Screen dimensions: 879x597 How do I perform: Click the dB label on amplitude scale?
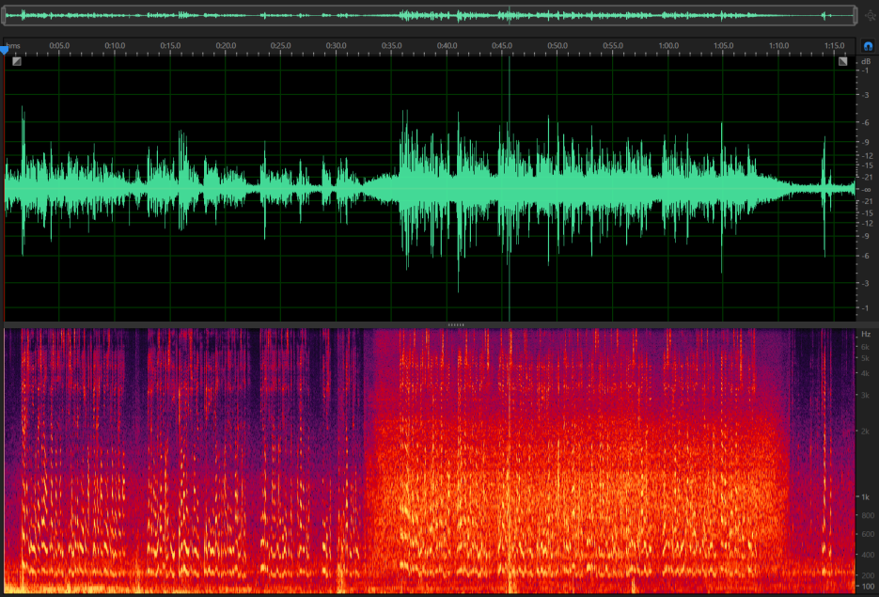pyautogui.click(x=865, y=60)
